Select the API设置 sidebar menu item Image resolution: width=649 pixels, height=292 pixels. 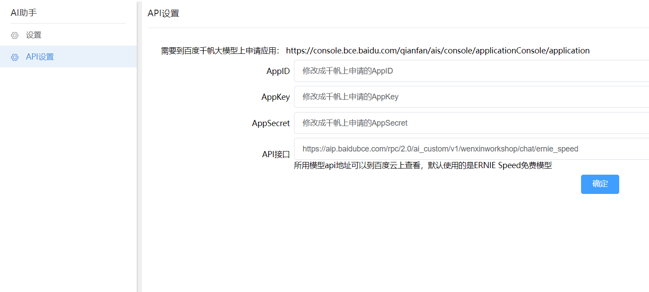tap(40, 57)
